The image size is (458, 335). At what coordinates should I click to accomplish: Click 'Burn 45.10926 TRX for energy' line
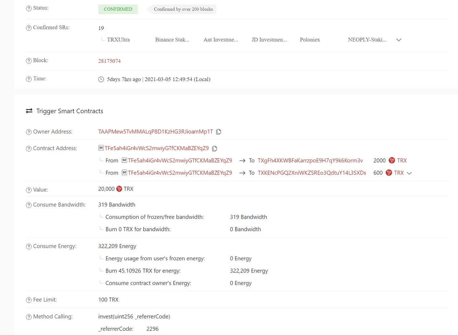click(x=143, y=271)
